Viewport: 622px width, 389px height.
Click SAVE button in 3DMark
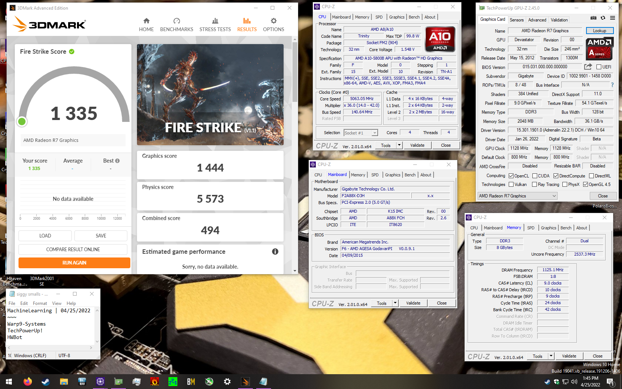[101, 236]
